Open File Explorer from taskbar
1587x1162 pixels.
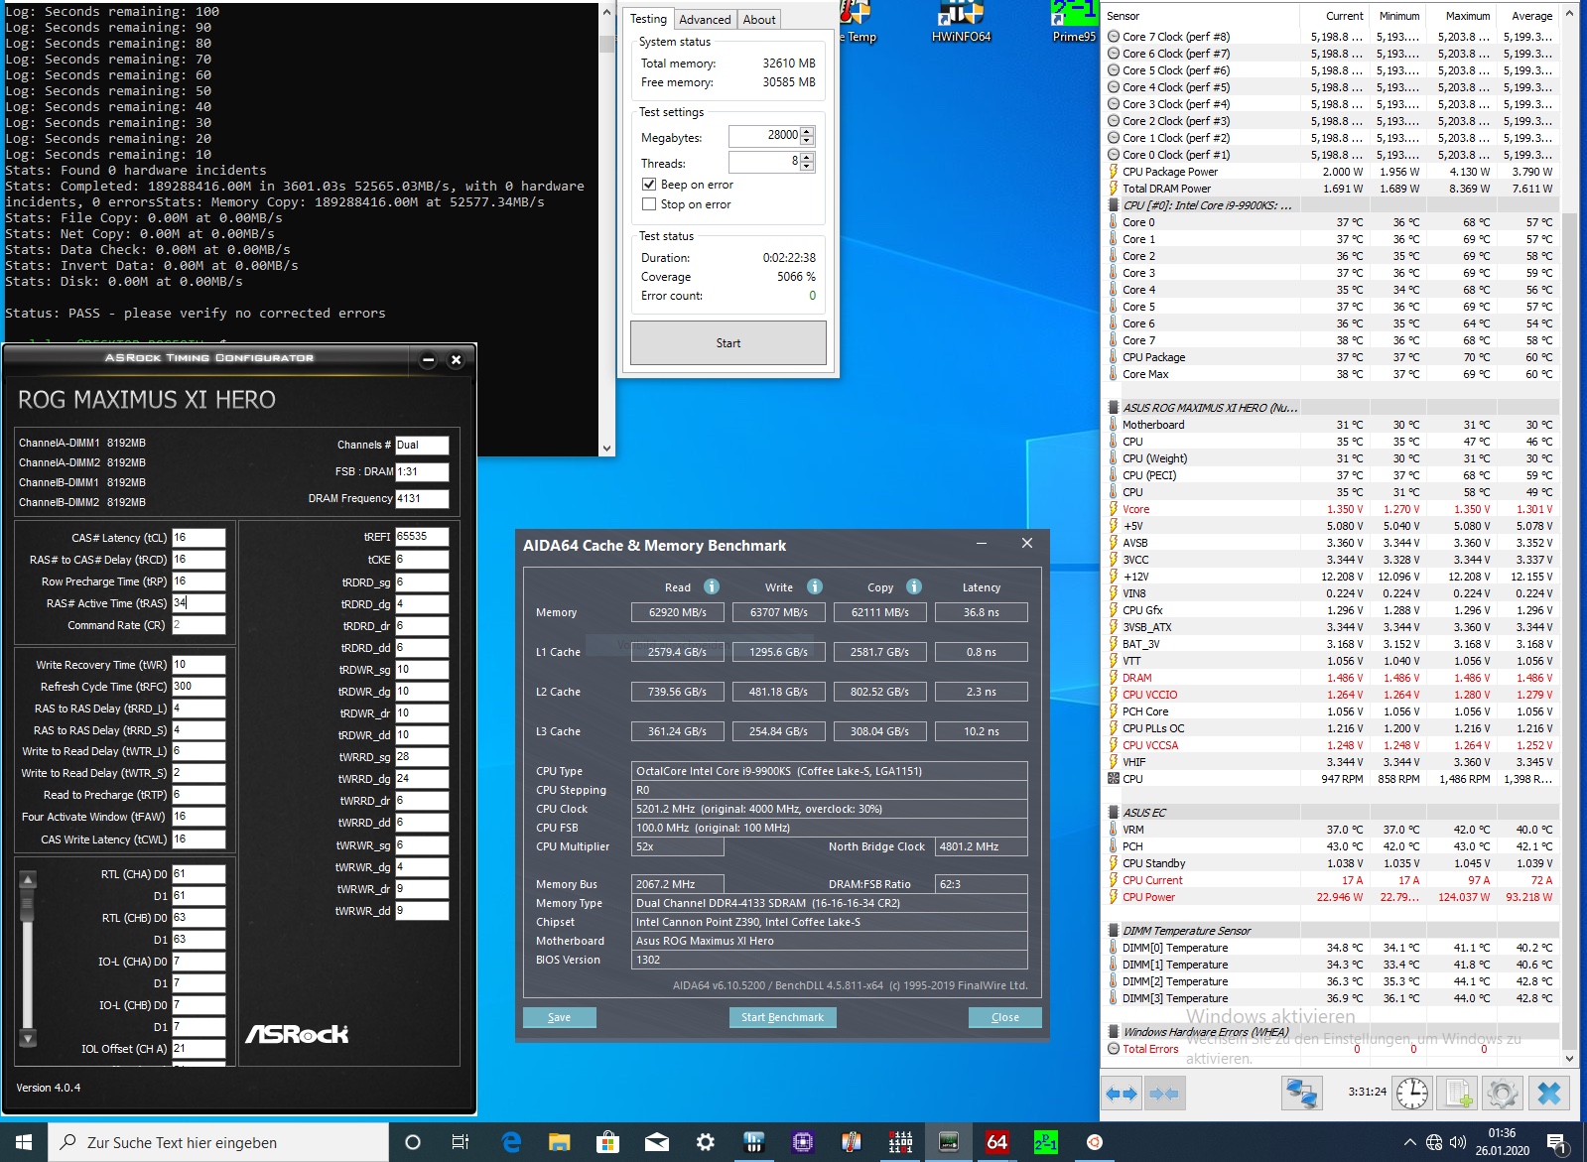[560, 1142]
